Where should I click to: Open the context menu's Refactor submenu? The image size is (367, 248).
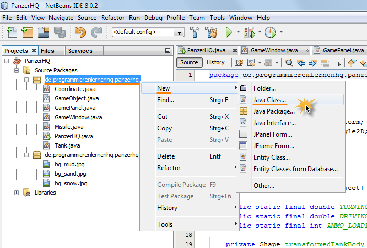pyautogui.click(x=189, y=168)
